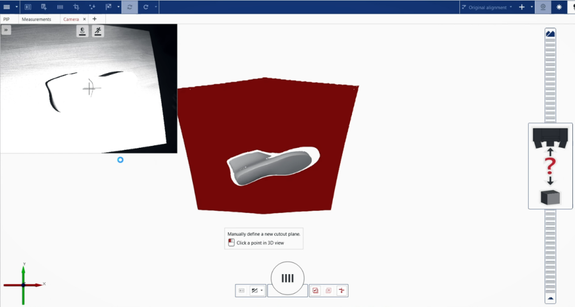Switch to the Measurements tab

(36, 19)
